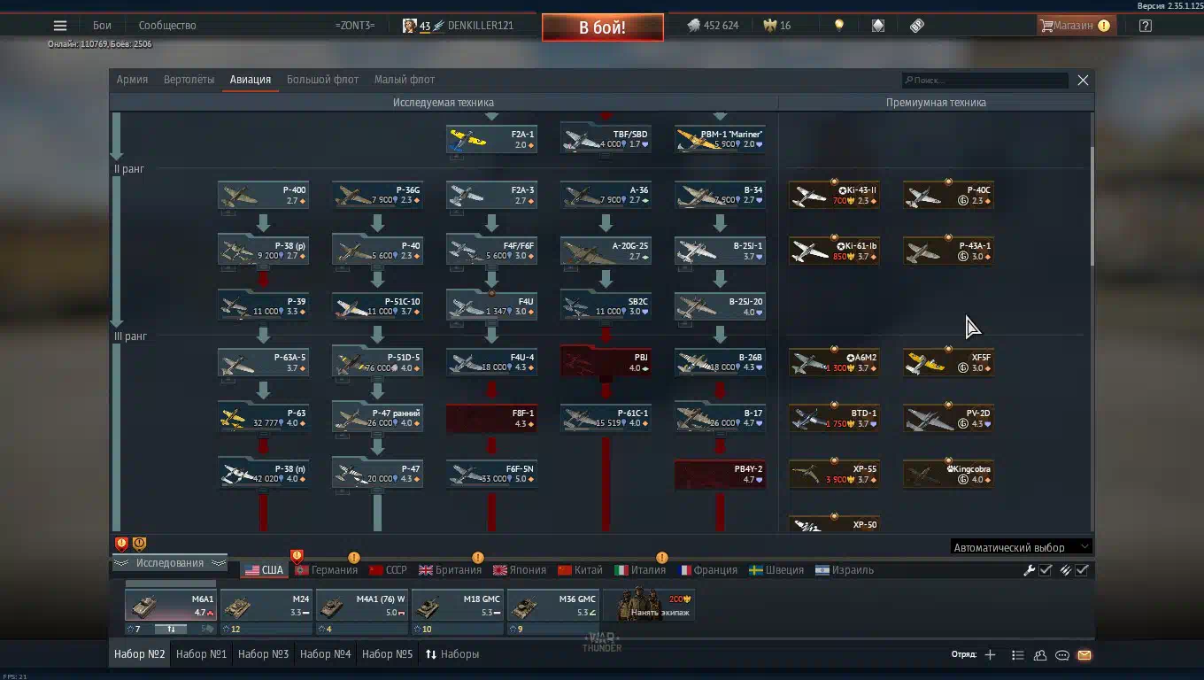Collapse the Исследования panel

pos(169,563)
